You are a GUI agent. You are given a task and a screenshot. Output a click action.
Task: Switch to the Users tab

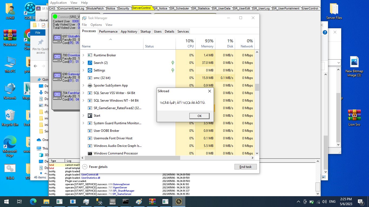[158, 32]
